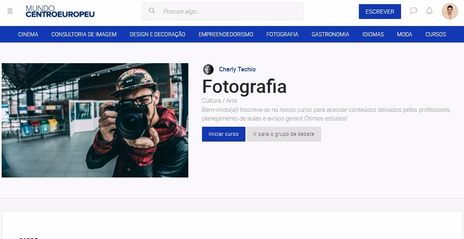Screen dimensions: 464x239
Task: Open the CURSOS category
Action: (435, 34)
